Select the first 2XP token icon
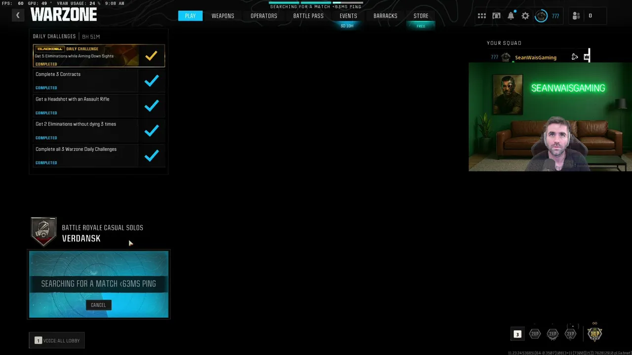 [535, 334]
